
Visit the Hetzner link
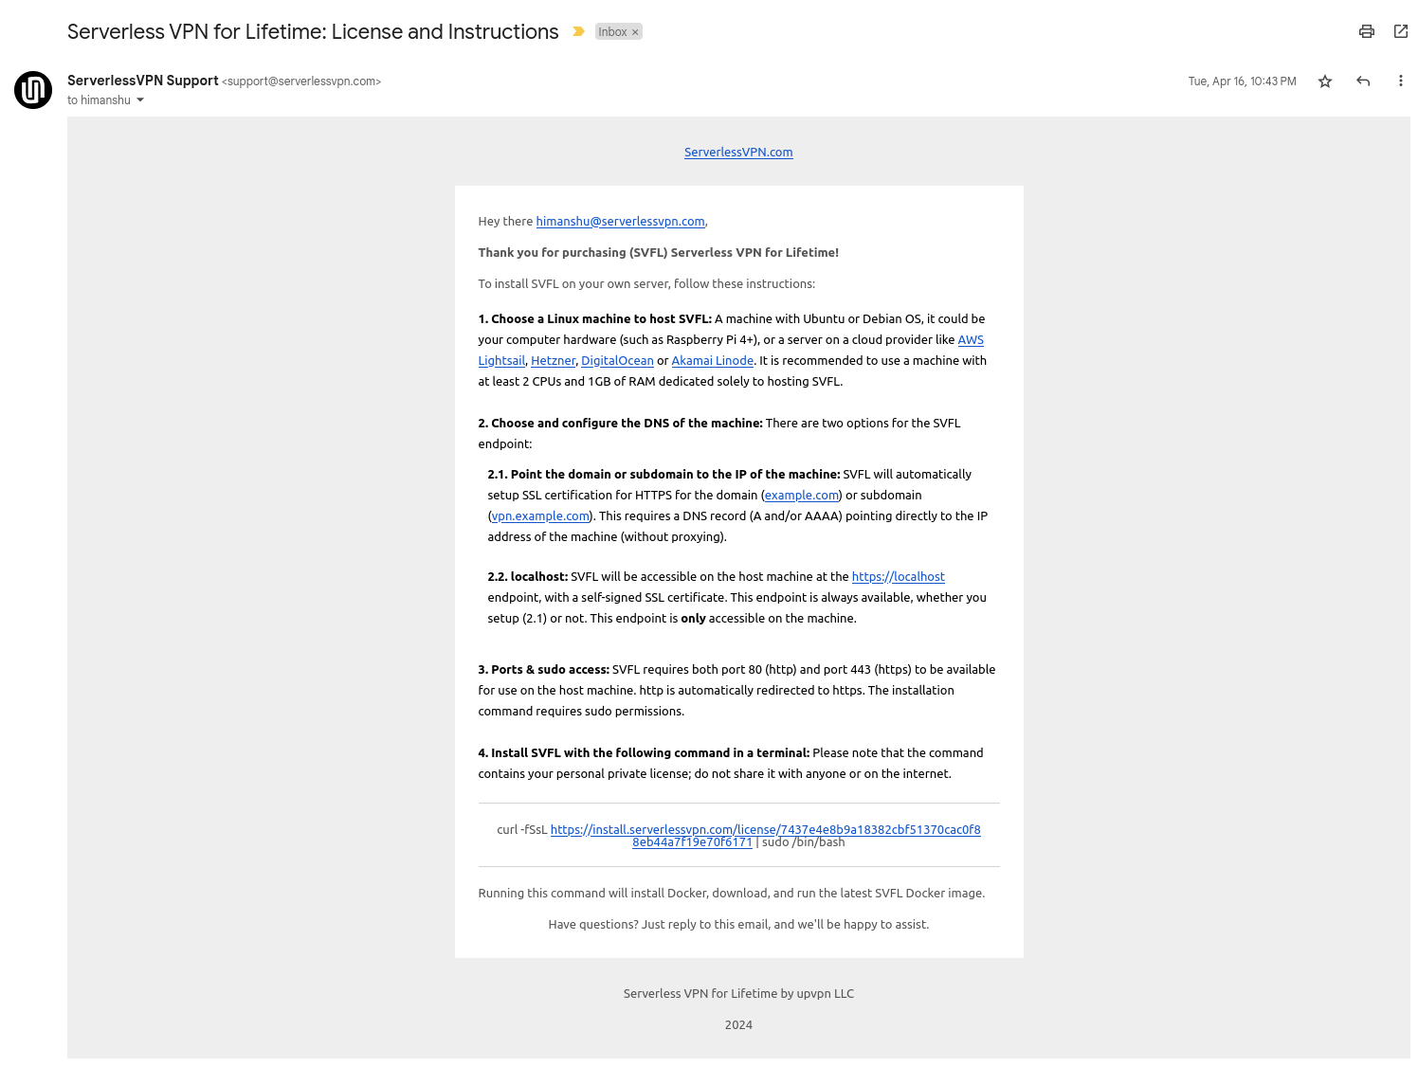click(x=553, y=360)
